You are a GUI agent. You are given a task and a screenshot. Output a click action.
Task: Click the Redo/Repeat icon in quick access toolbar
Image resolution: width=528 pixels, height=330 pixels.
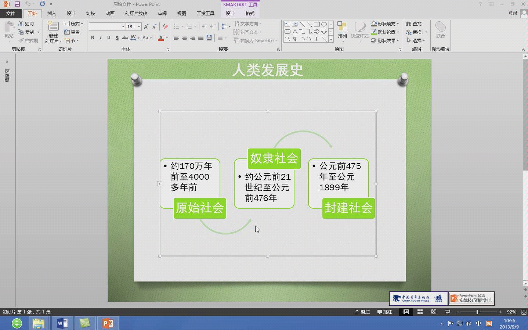[x=42, y=4]
